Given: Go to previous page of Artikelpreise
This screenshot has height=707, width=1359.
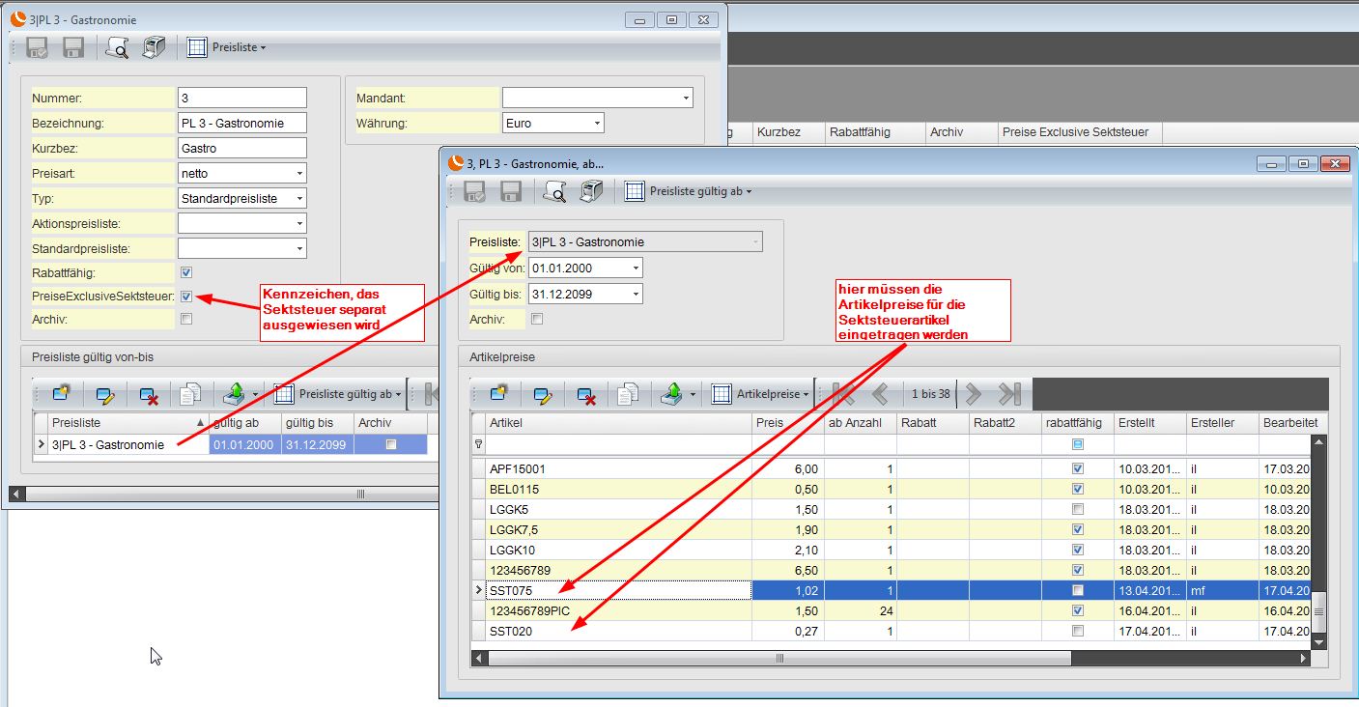Looking at the screenshot, I should [880, 394].
